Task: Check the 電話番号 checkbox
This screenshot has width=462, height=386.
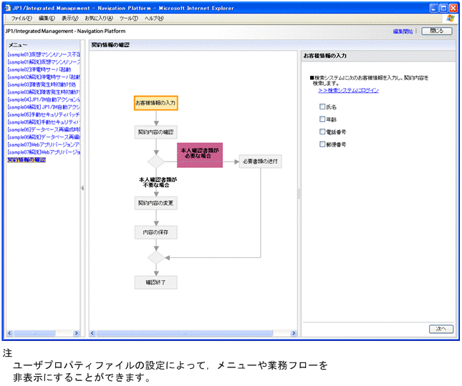Action: tap(322, 132)
